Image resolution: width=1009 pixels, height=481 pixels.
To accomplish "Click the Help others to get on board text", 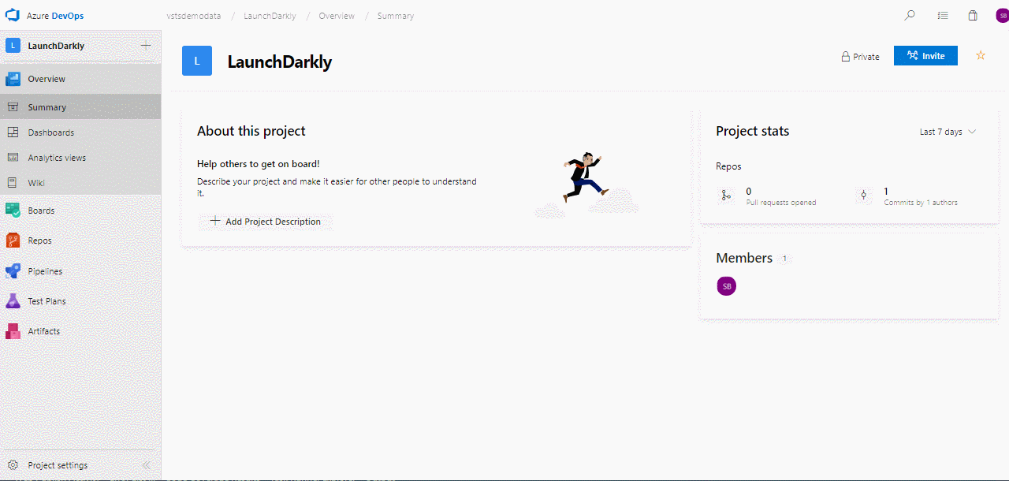I will tap(259, 164).
